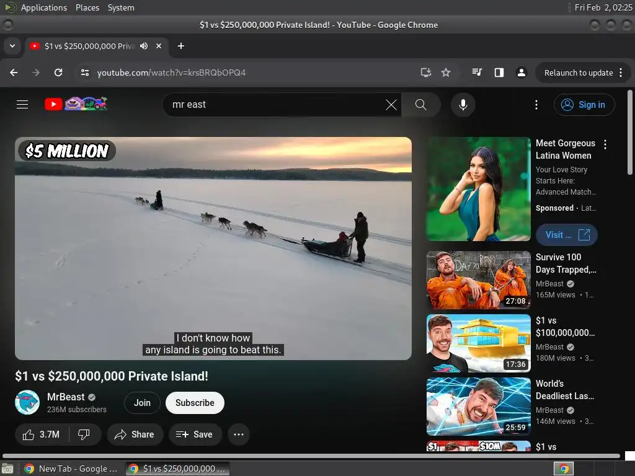Screen dimensions: 635x476
Task: Open the YouTube hamburger guide menu
Action: (x=22, y=104)
